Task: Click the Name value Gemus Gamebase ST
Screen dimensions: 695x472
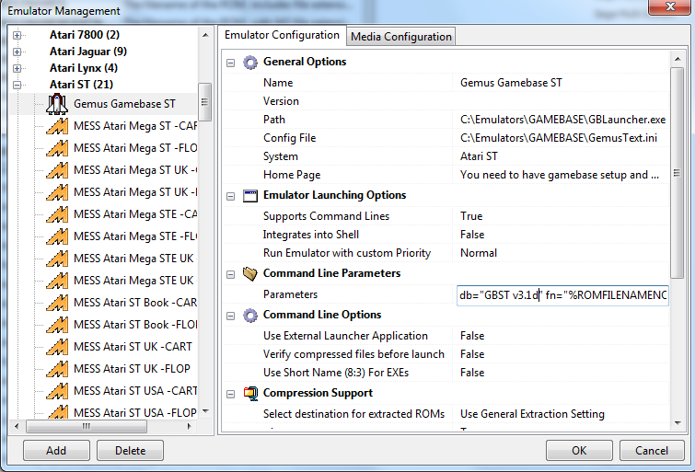Action: click(511, 83)
